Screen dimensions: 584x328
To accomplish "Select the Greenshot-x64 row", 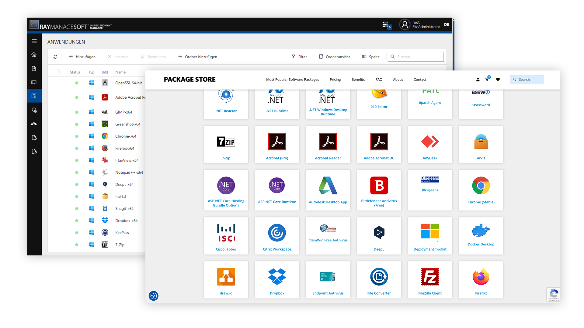I will 96,124.
